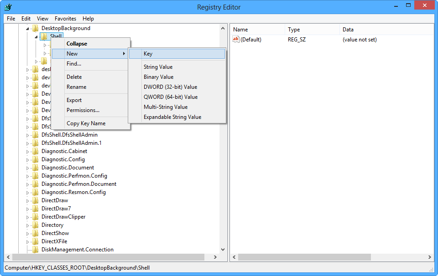
Task: Click the folder icon beside DirectXFile
Action: 36,241
